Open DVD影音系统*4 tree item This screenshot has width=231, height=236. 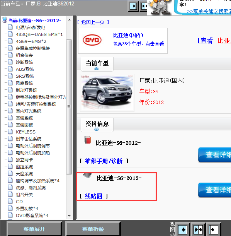click(32, 215)
